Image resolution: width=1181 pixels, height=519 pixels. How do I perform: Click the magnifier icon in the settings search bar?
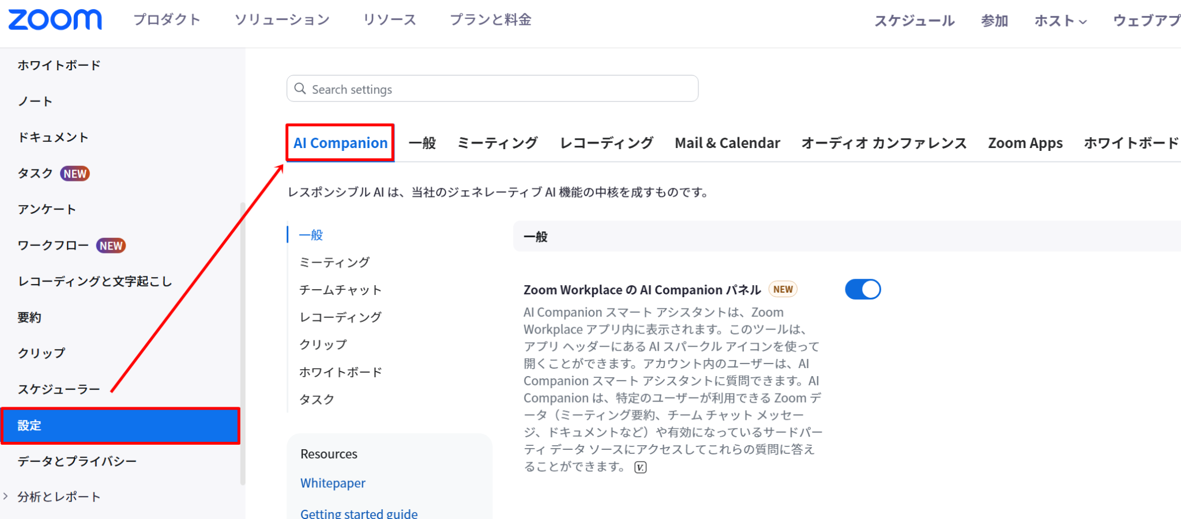point(300,88)
